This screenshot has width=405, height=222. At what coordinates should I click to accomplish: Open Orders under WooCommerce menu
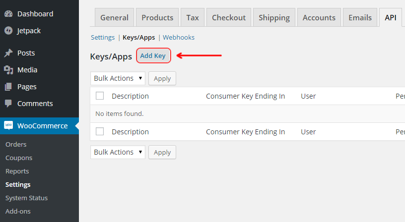16,144
